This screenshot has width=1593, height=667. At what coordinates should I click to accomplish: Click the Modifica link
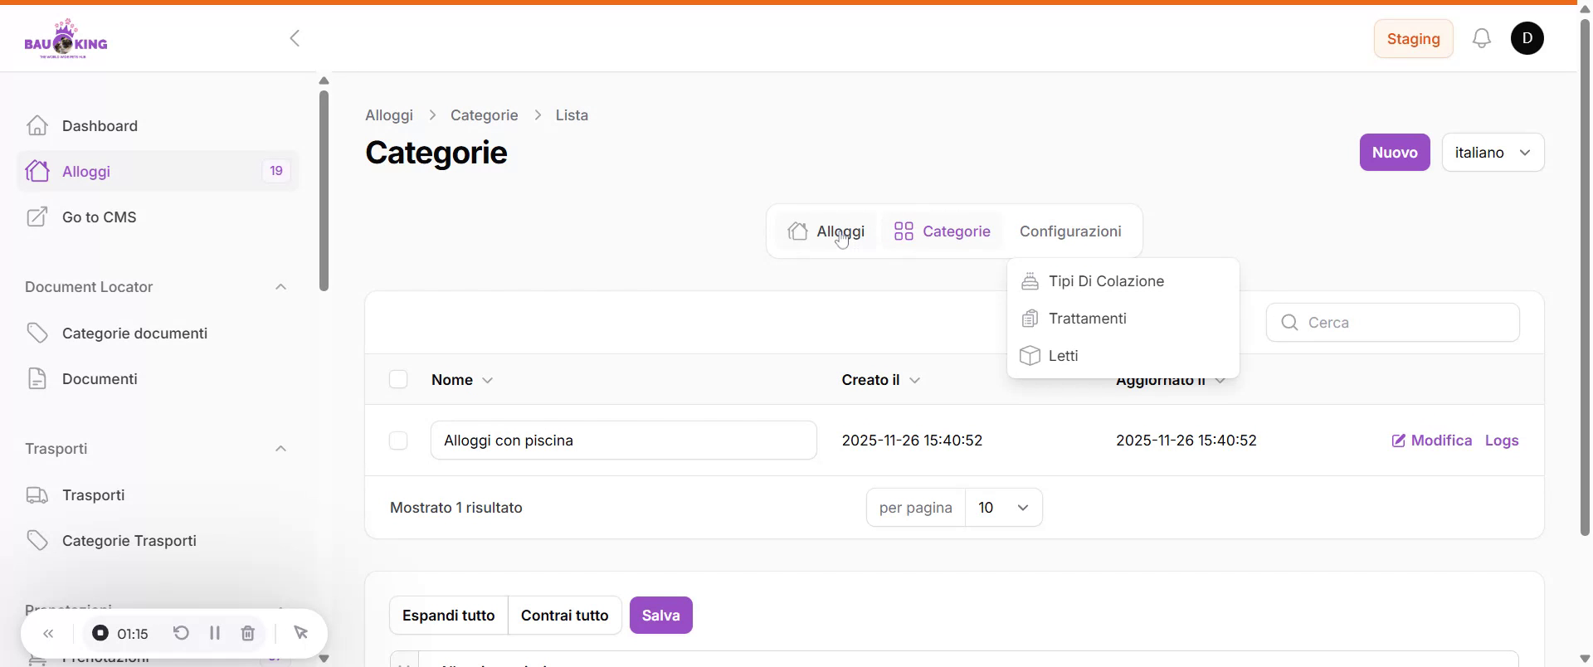pyautogui.click(x=1432, y=441)
